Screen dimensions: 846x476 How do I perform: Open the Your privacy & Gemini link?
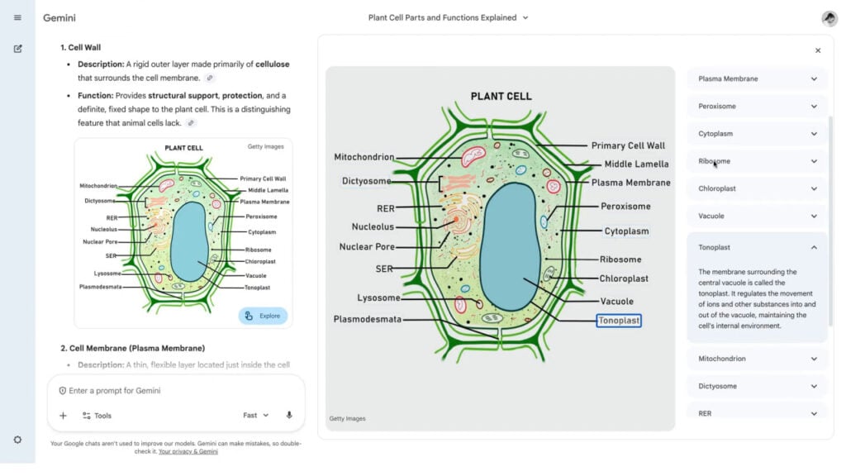coord(188,452)
